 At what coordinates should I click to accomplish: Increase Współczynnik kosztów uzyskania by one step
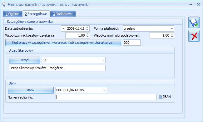[88, 34]
